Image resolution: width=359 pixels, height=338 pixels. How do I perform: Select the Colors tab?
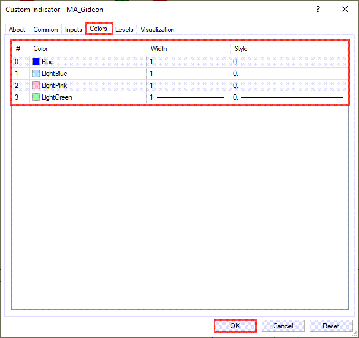[99, 29]
